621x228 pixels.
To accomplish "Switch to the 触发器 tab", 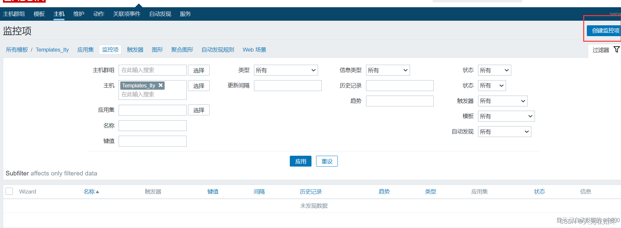I will pos(135,50).
